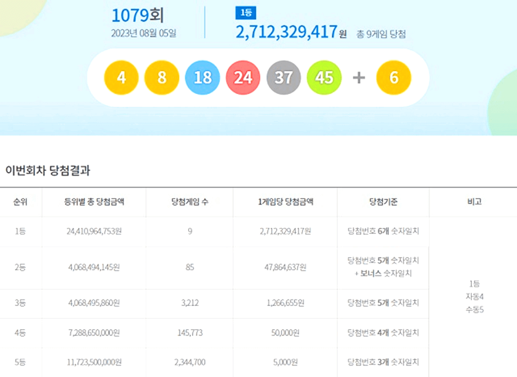
Task: Select the 당첨게임 수 column header
Action: [x=190, y=202]
